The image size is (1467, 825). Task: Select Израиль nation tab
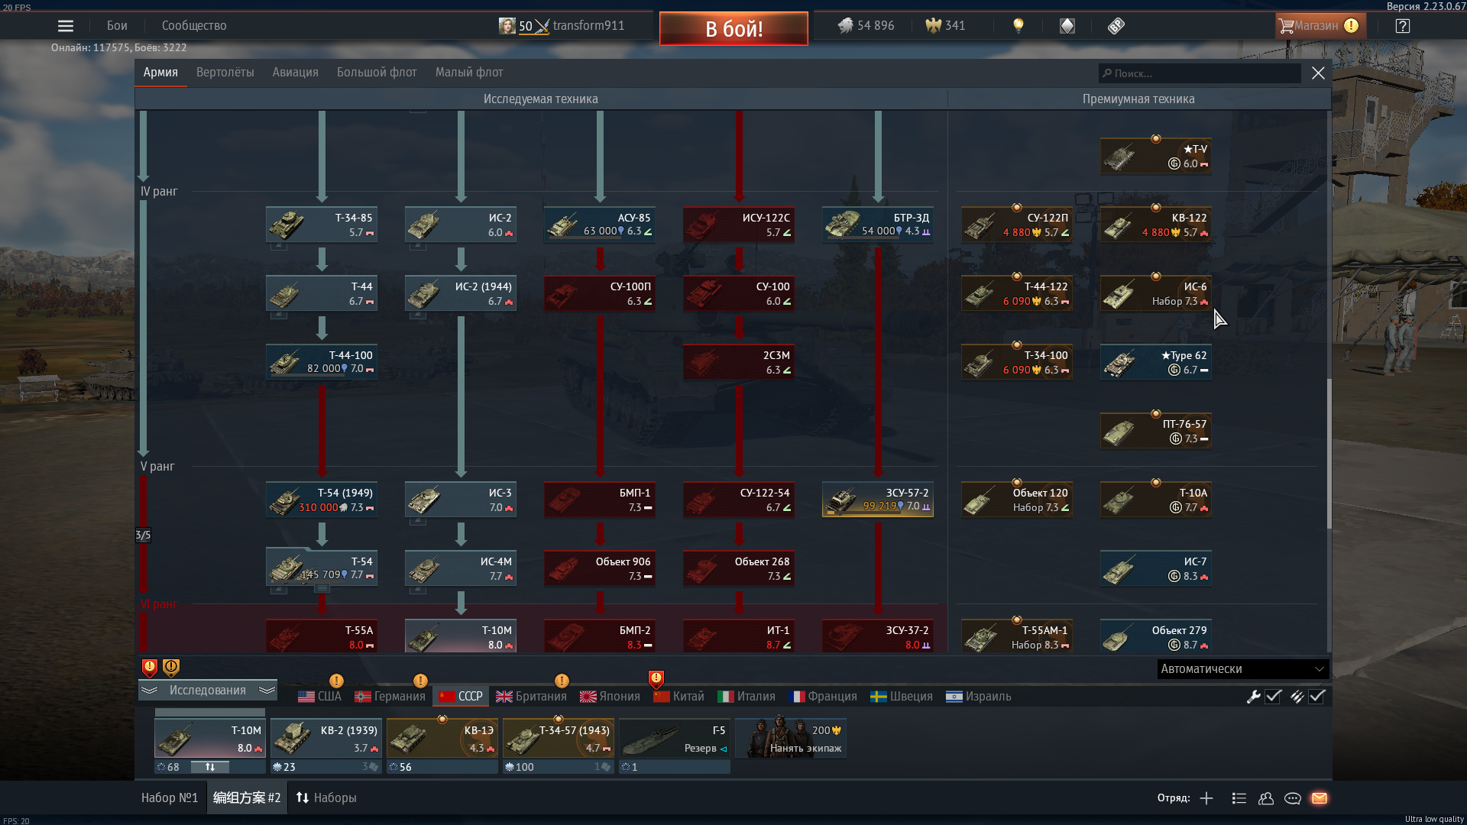[979, 697]
